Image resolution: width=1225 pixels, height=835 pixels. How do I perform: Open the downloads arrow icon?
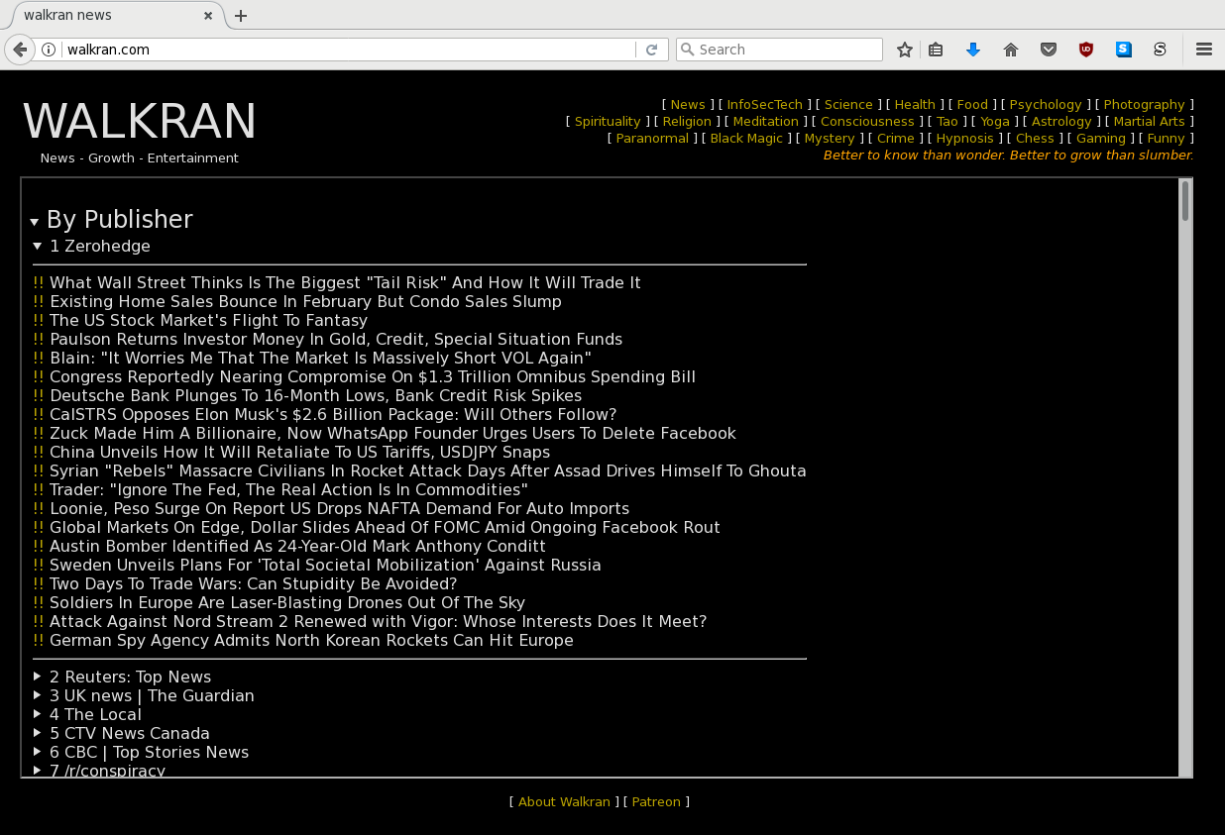point(973,50)
